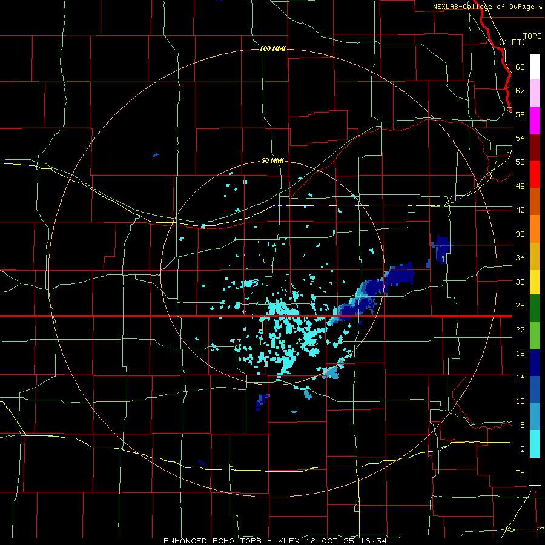Viewport: 545px width, 545px height.
Task: Click the '26' legend value
Action: coord(520,306)
